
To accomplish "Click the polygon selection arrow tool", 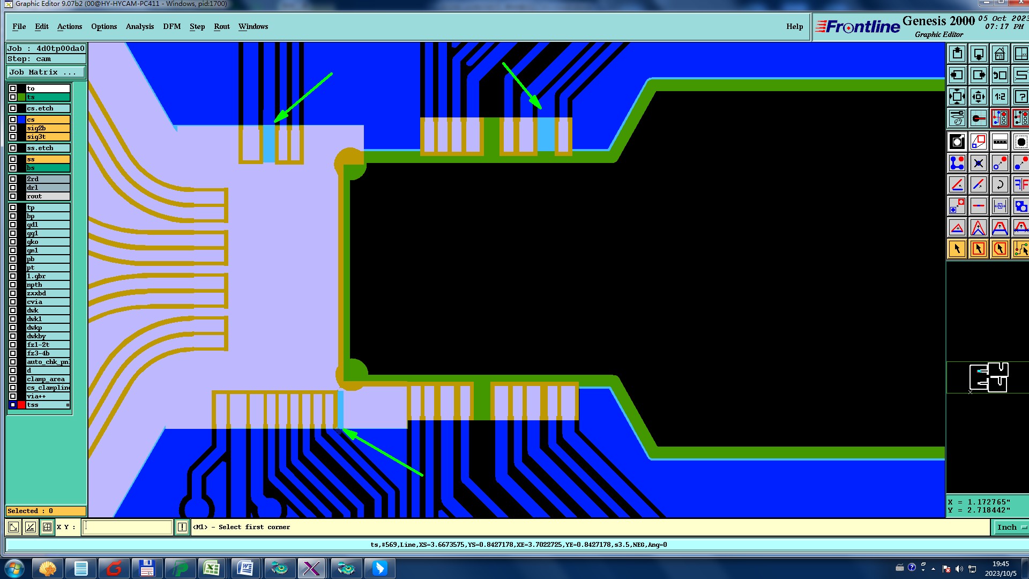I will click(x=1000, y=249).
